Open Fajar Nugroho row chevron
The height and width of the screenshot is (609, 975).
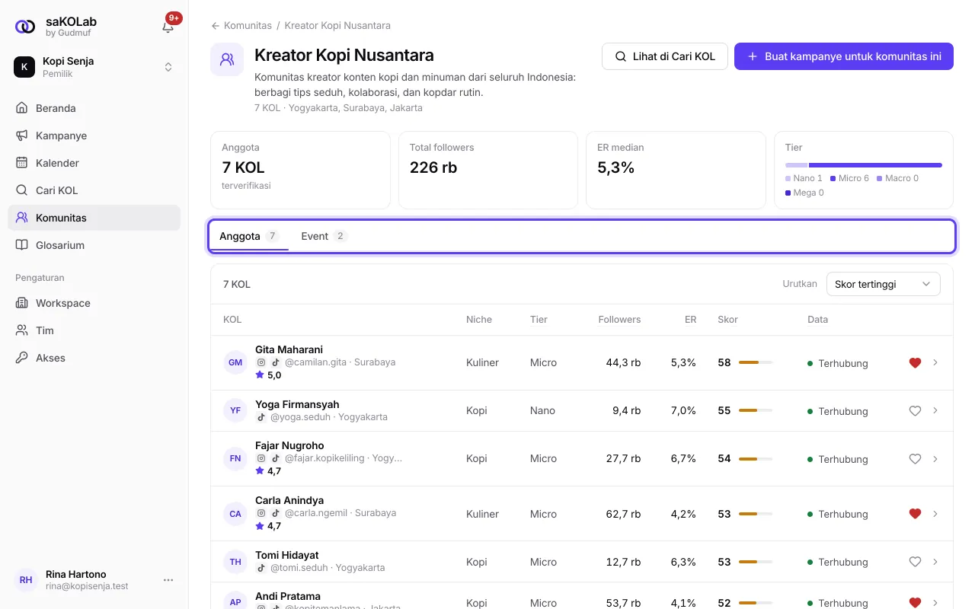[935, 459]
